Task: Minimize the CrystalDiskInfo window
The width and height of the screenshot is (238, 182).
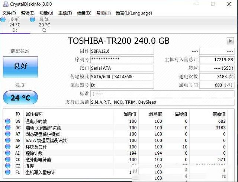Action: click(197, 4)
